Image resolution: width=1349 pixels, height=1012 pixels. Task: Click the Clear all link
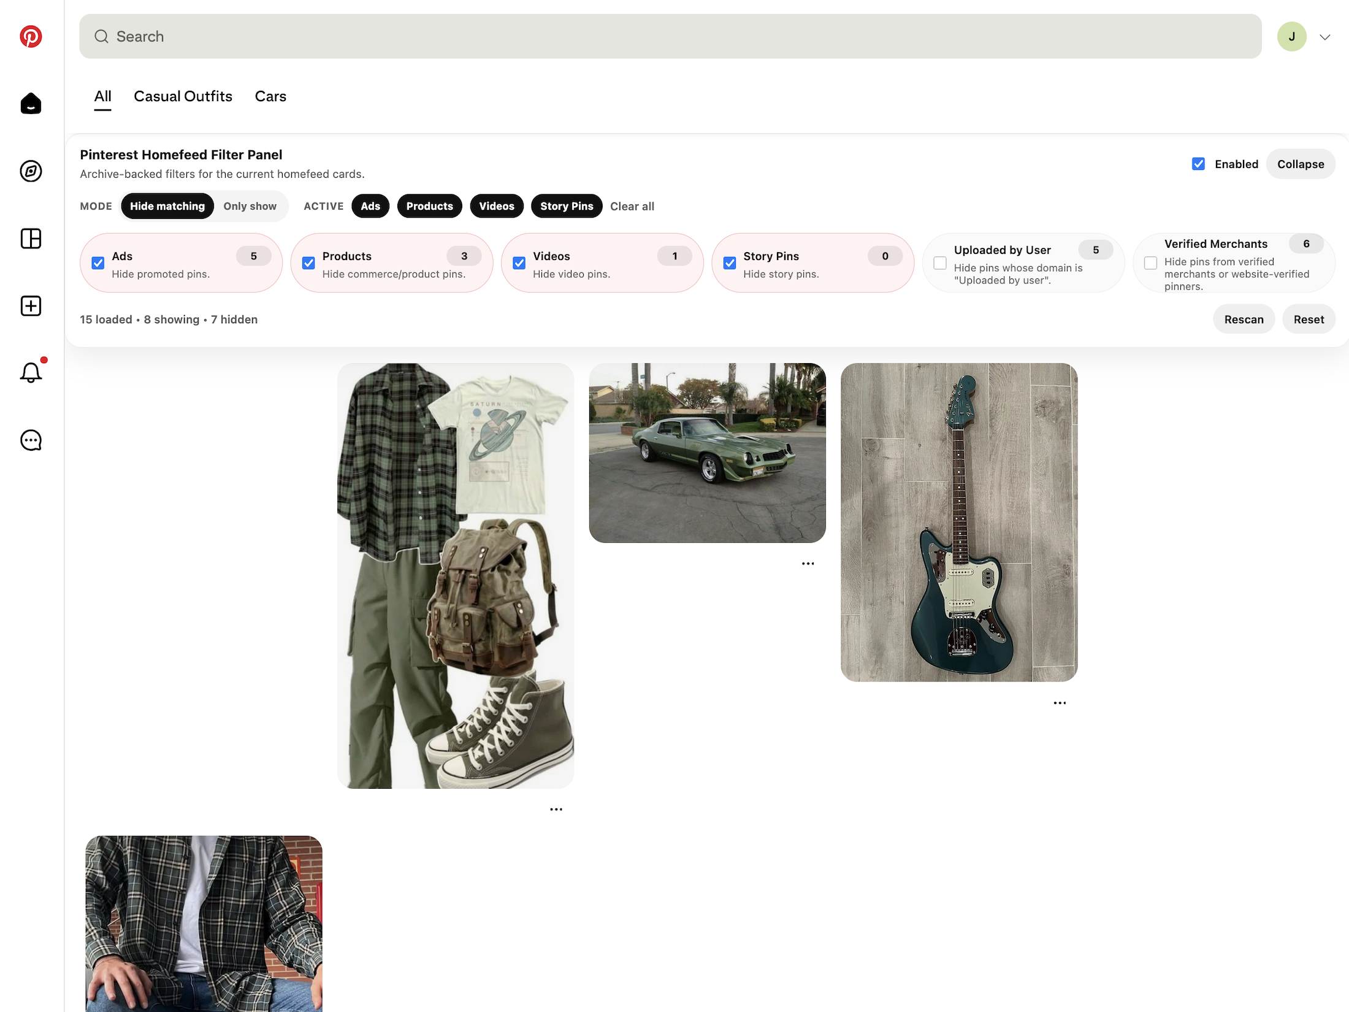tap(632, 206)
